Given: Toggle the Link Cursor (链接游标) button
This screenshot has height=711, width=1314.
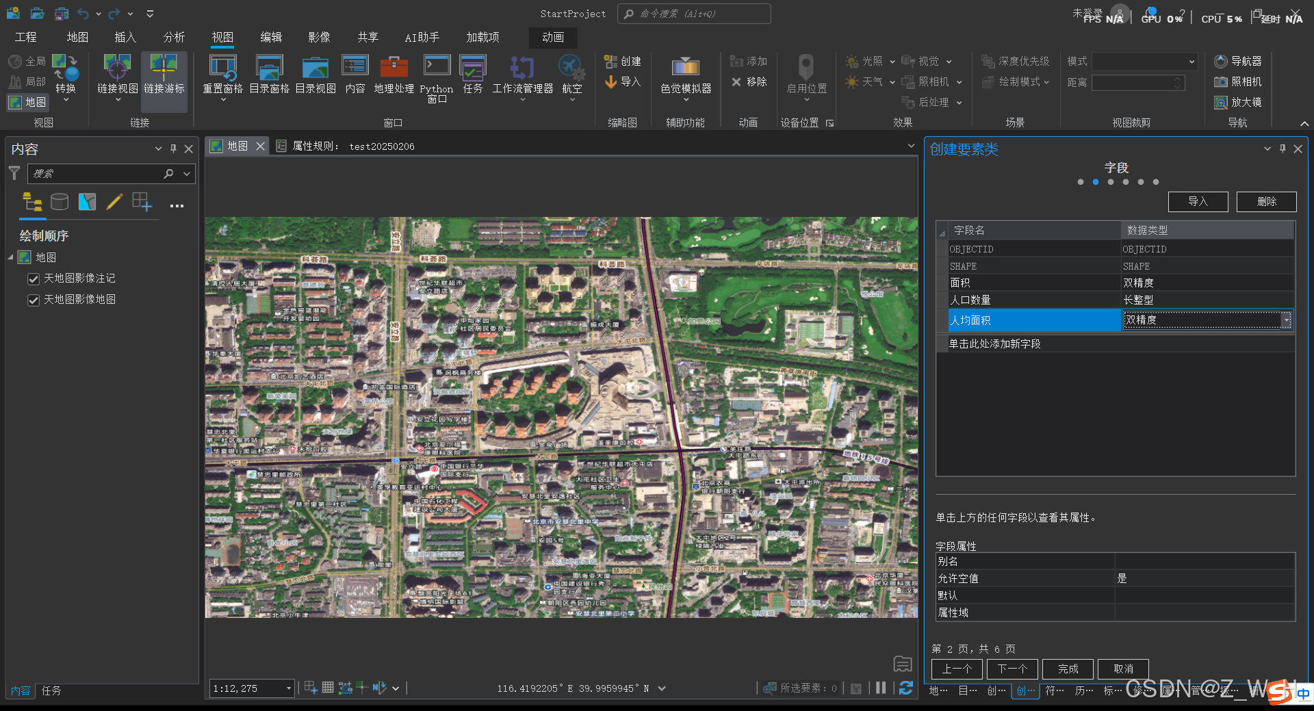Looking at the screenshot, I should point(164,67).
